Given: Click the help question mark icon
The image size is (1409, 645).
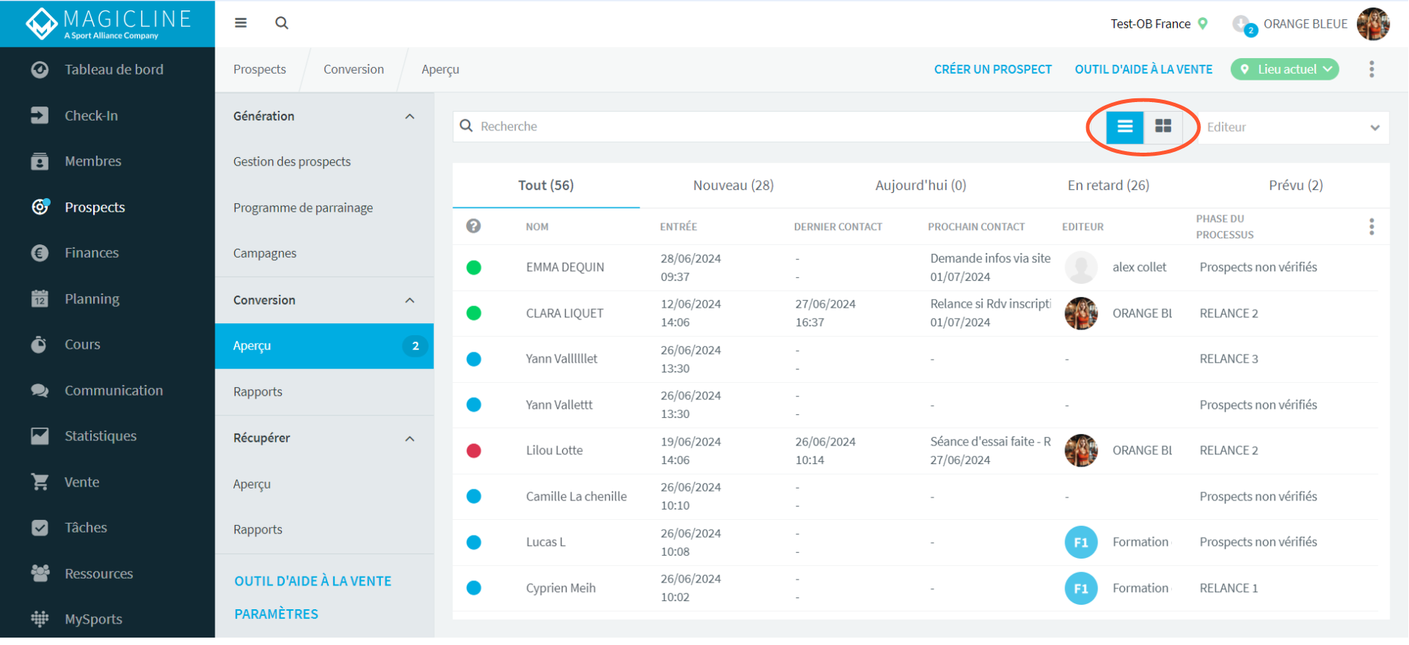Looking at the screenshot, I should [x=473, y=226].
